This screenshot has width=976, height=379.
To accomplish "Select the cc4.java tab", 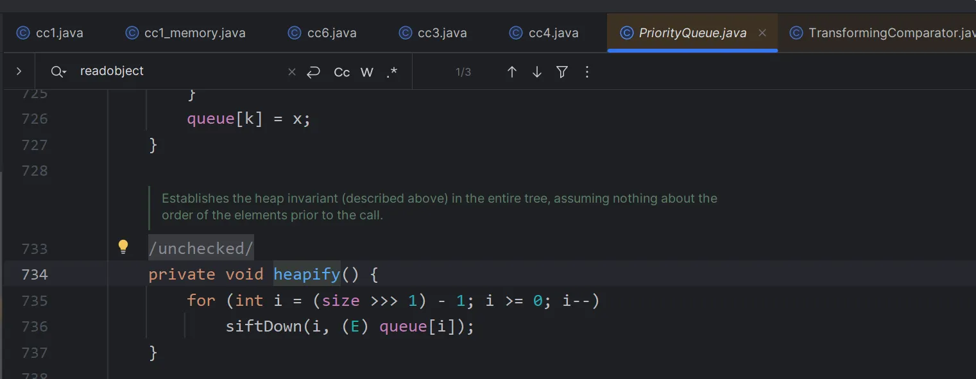I will click(x=544, y=33).
